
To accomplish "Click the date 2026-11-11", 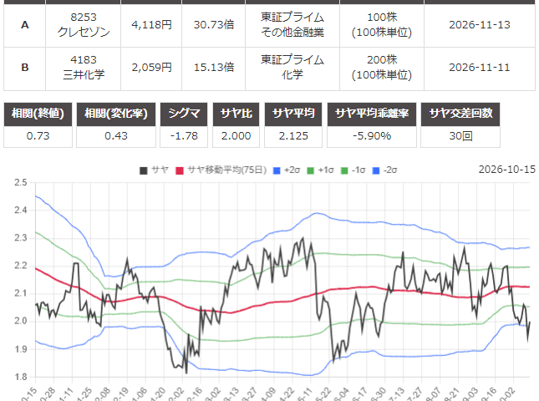I will (480, 68).
